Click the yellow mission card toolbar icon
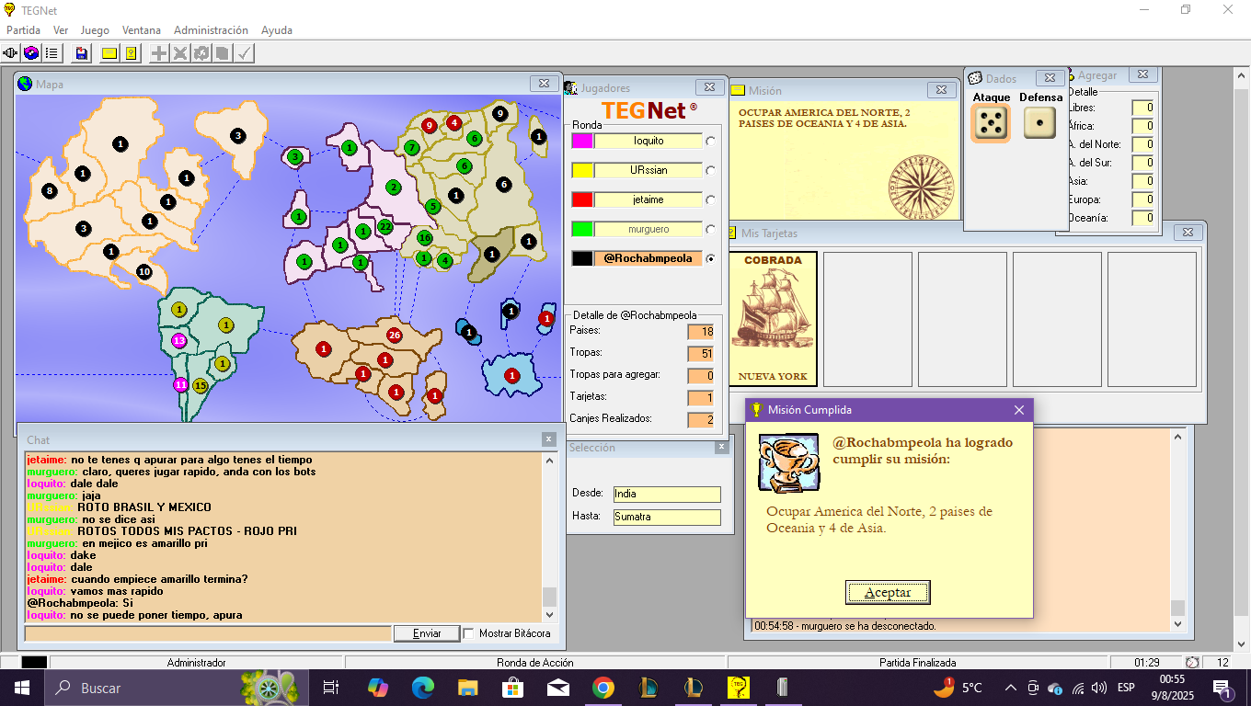The width and height of the screenshot is (1251, 706). (x=109, y=53)
